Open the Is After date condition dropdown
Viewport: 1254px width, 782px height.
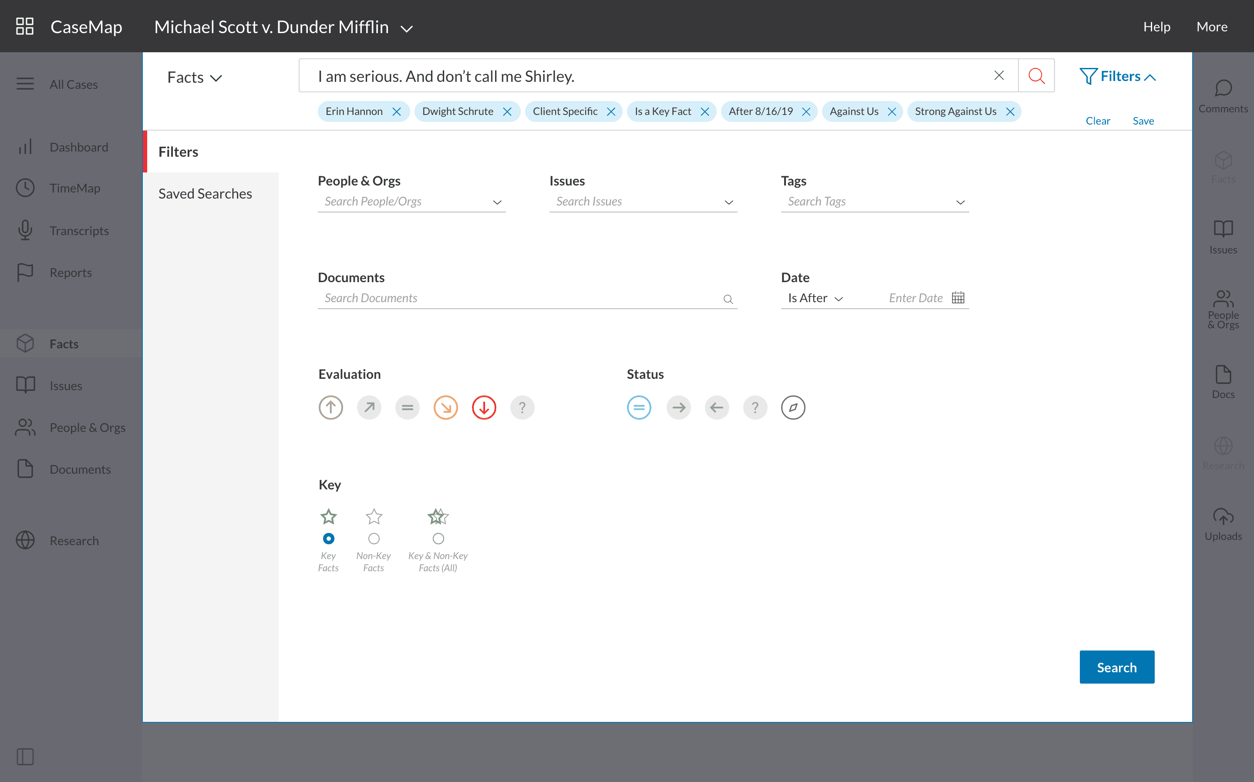(815, 298)
